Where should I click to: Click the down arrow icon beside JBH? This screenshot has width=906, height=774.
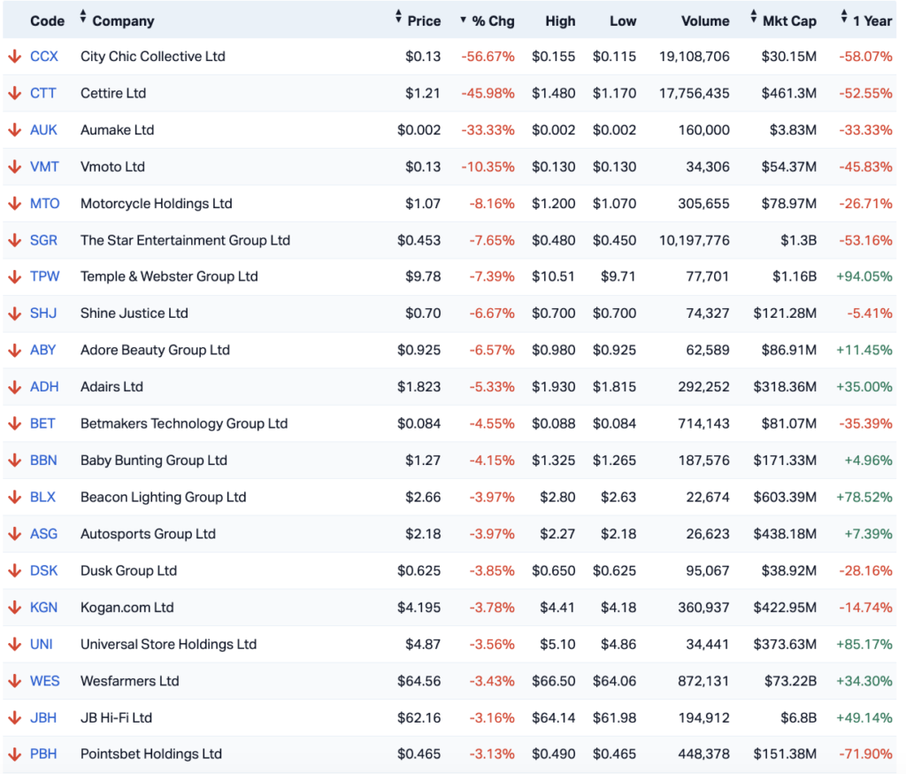14,718
